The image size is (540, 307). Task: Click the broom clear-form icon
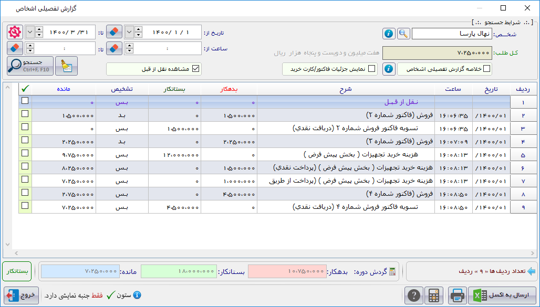[67, 66]
